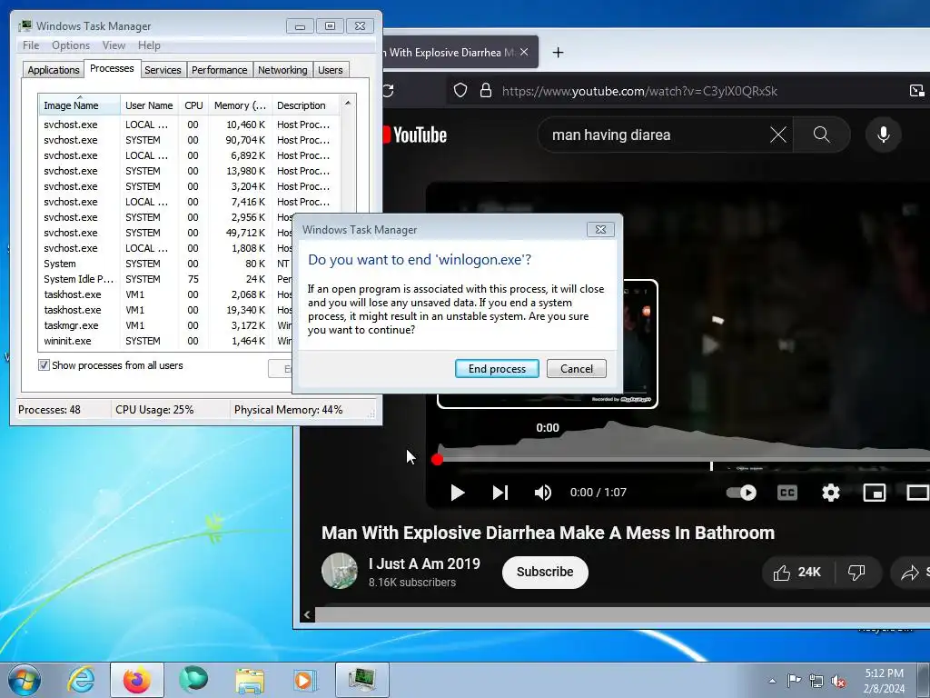The height and width of the screenshot is (698, 930).
Task: Like the video with 24K thumbs up
Action: 797,573
